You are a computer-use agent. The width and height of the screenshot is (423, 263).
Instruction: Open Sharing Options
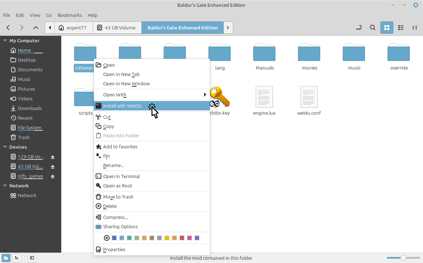coord(152,226)
